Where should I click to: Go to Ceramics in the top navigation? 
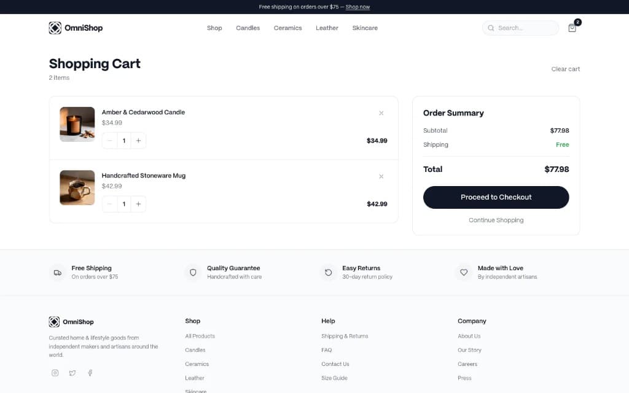[287, 28]
